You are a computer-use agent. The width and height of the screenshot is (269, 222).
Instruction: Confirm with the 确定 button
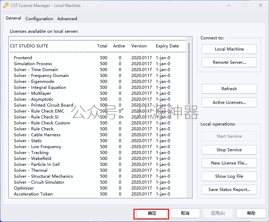[x=152, y=213]
